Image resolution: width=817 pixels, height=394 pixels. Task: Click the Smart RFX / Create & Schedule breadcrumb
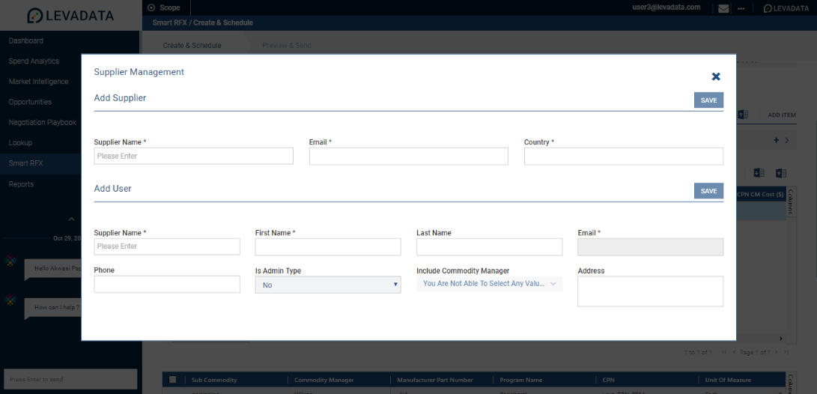pyautogui.click(x=203, y=23)
